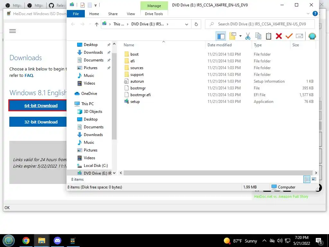Click the Manage contextual tab
The height and width of the screenshot is (247, 329).
154,6
